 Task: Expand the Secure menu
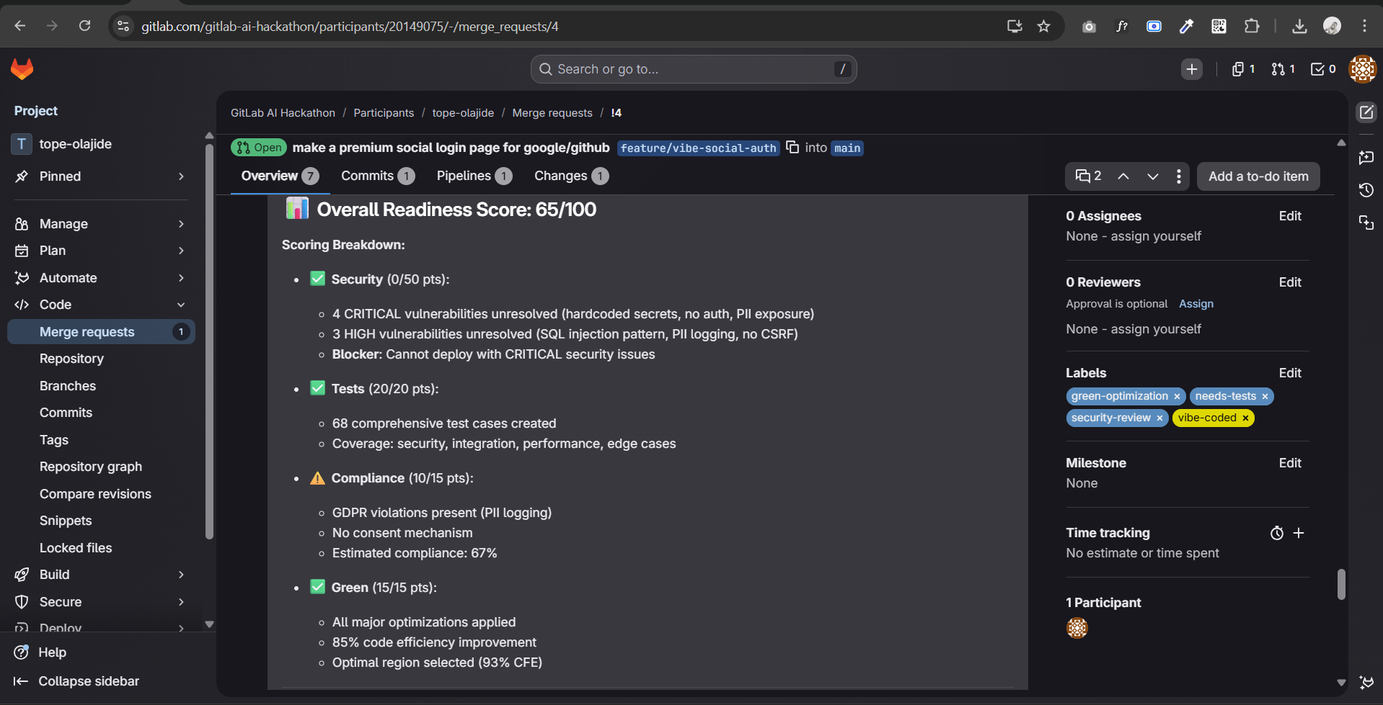coord(101,602)
